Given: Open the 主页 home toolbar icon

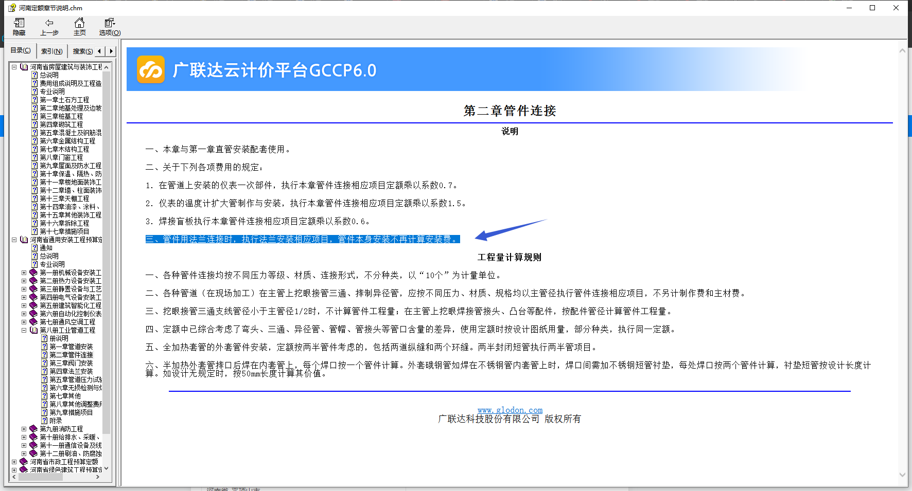Looking at the screenshot, I should click(79, 23).
